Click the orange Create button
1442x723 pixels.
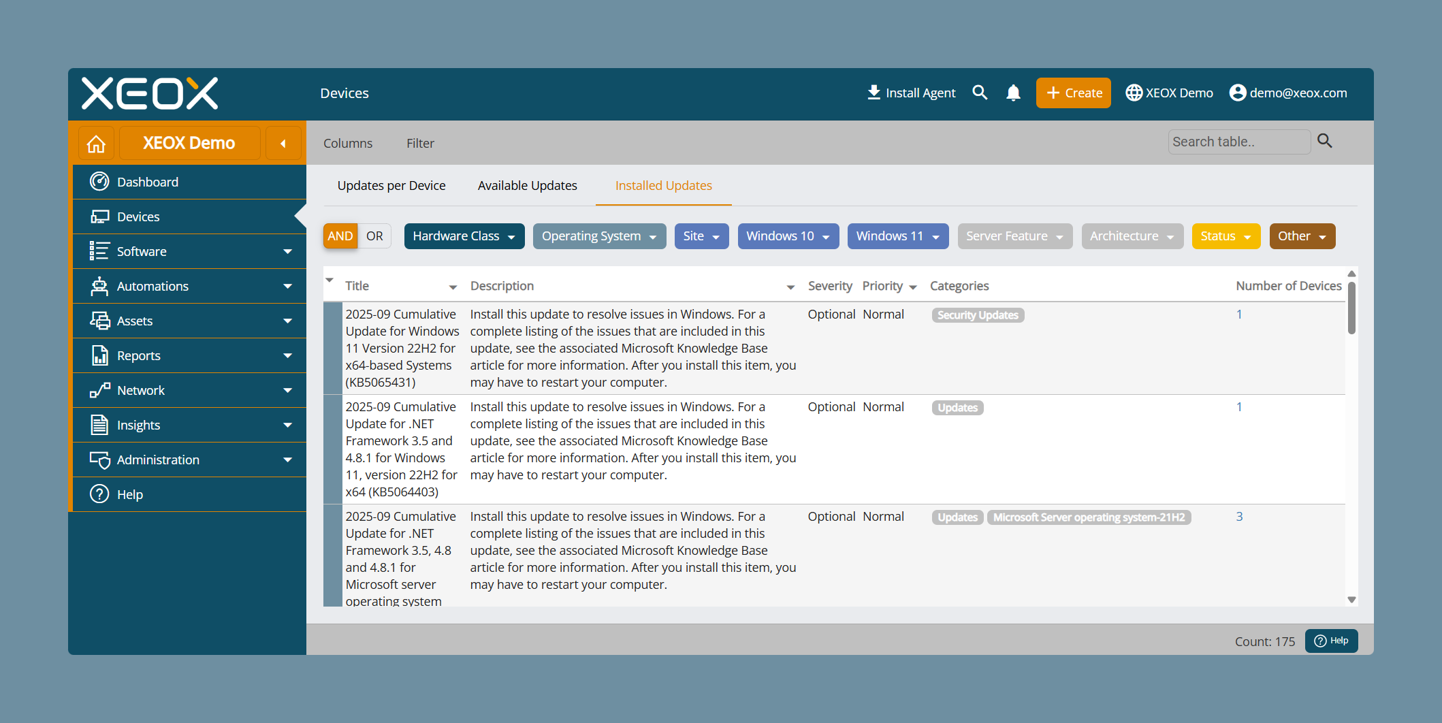[x=1074, y=93]
